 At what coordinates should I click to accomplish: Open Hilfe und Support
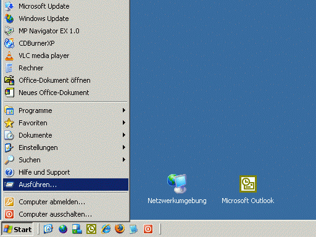(x=65, y=172)
